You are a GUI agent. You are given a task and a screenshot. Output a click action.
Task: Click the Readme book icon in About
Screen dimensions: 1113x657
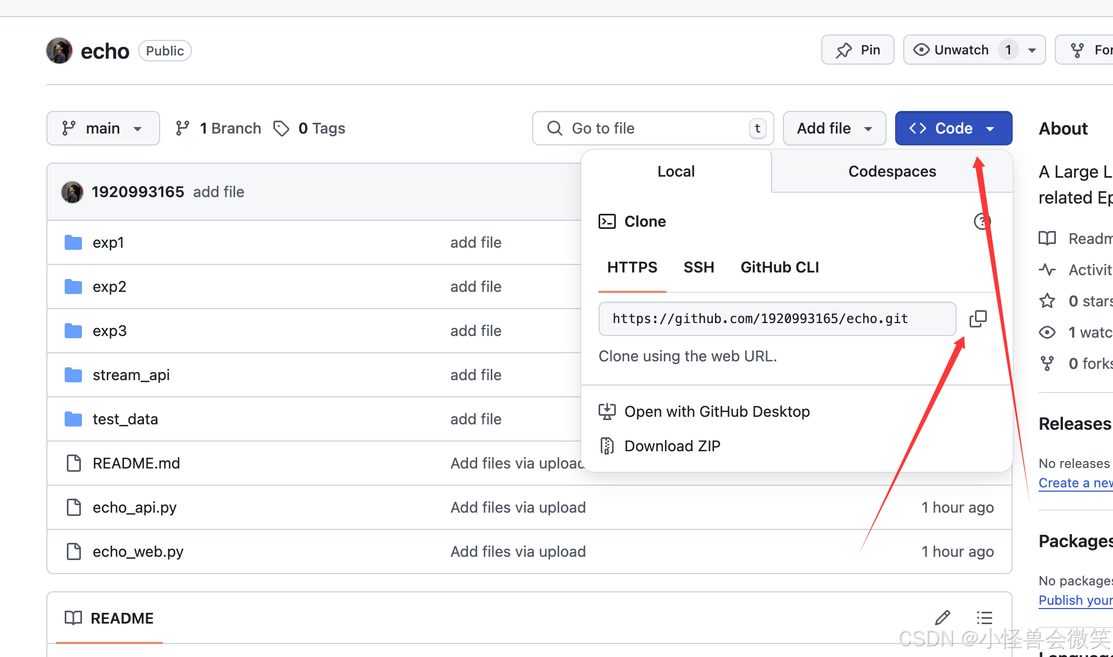point(1047,239)
